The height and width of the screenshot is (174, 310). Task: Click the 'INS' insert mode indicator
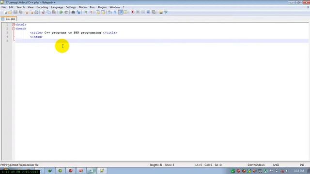click(302, 165)
